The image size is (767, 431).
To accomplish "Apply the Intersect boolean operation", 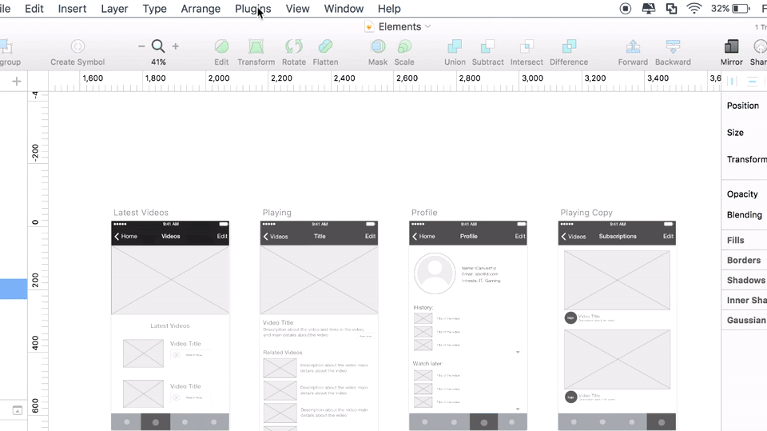I will (527, 47).
